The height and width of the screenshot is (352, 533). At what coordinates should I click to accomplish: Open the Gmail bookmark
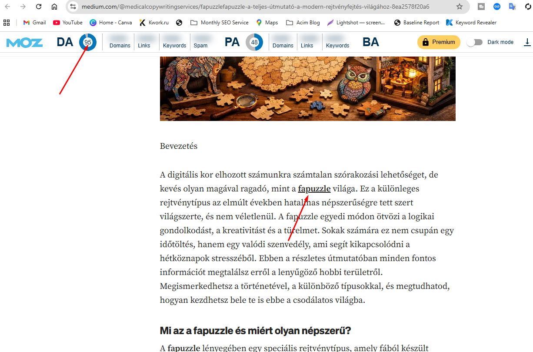[34, 23]
